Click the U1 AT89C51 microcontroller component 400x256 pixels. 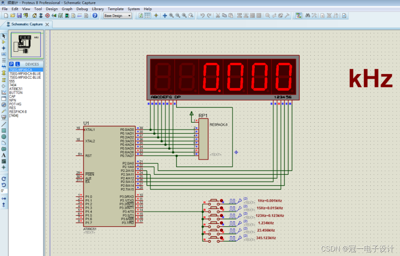click(109, 176)
